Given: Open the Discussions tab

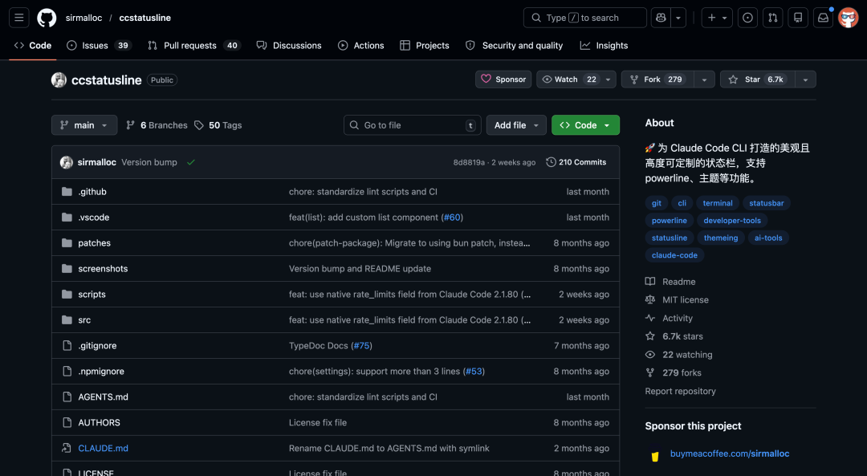Looking at the screenshot, I should click(289, 45).
